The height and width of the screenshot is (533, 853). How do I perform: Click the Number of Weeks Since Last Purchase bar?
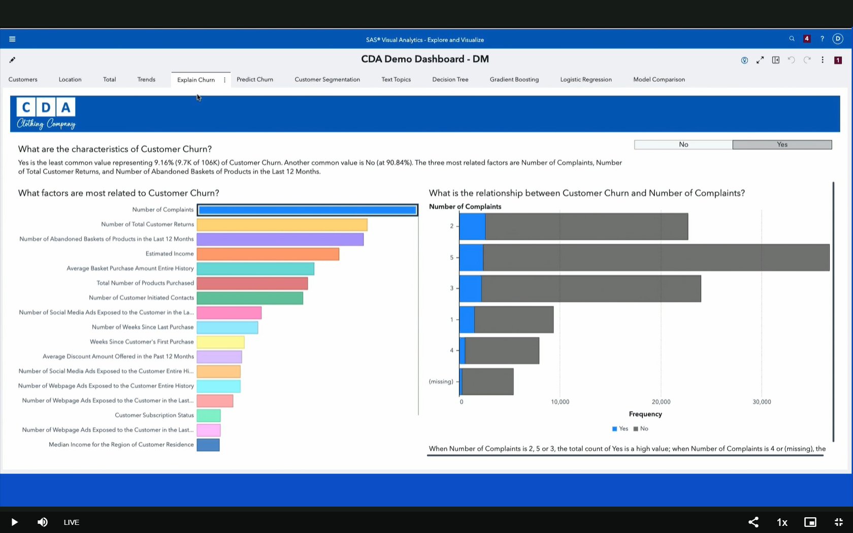pos(227,327)
